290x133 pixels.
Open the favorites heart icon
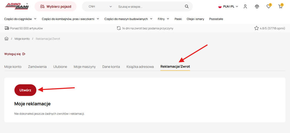click(269, 6)
